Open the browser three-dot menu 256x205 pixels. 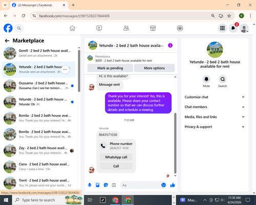(250, 16)
